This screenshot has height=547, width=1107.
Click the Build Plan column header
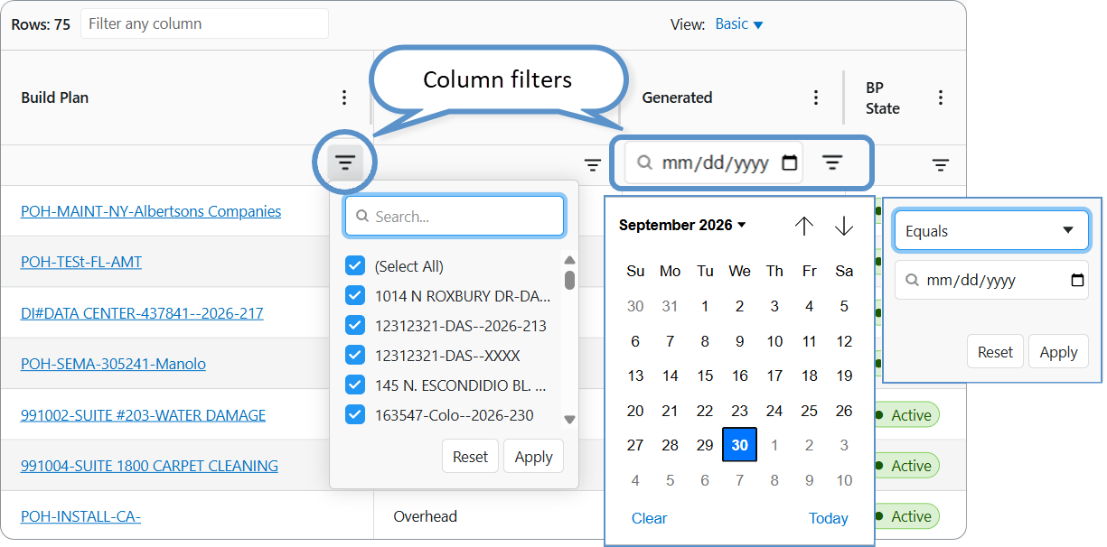pyautogui.click(x=55, y=97)
